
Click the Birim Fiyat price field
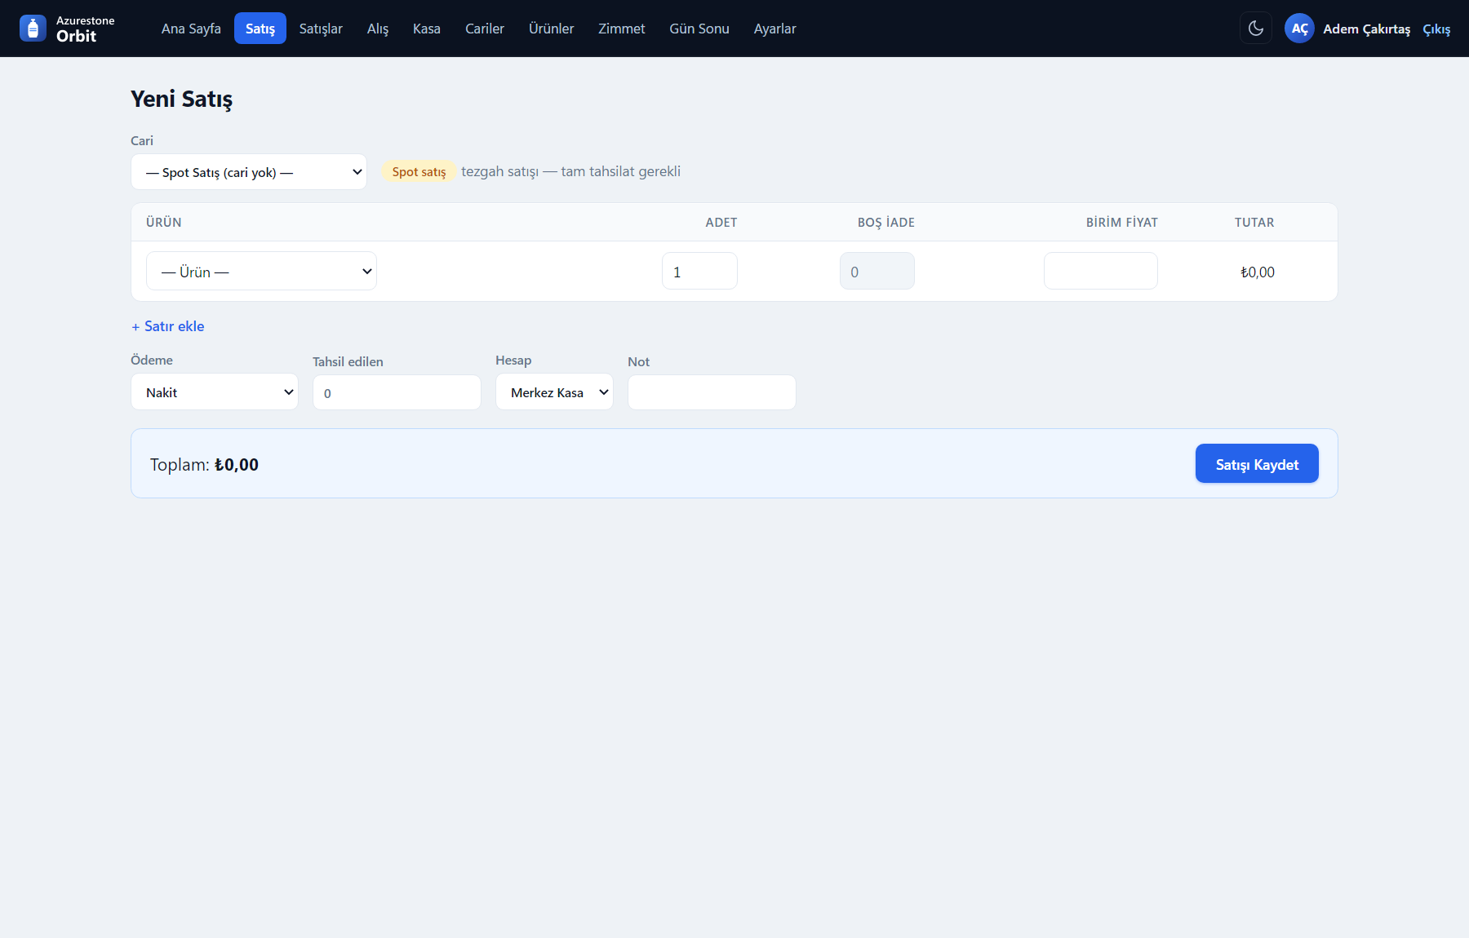pyautogui.click(x=1101, y=271)
